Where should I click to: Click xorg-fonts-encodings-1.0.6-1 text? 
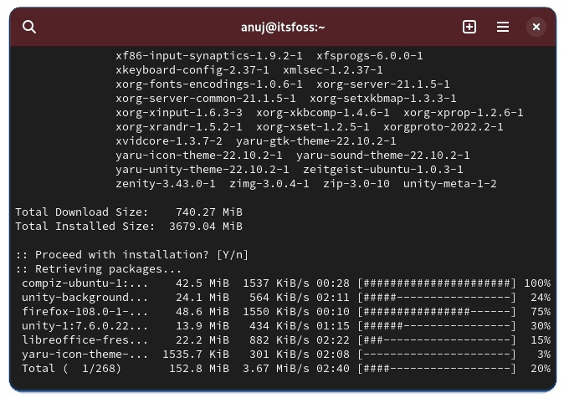coord(209,84)
